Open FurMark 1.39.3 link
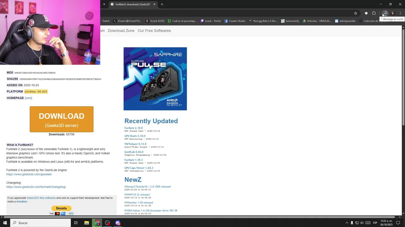 pyautogui.click(x=134, y=160)
